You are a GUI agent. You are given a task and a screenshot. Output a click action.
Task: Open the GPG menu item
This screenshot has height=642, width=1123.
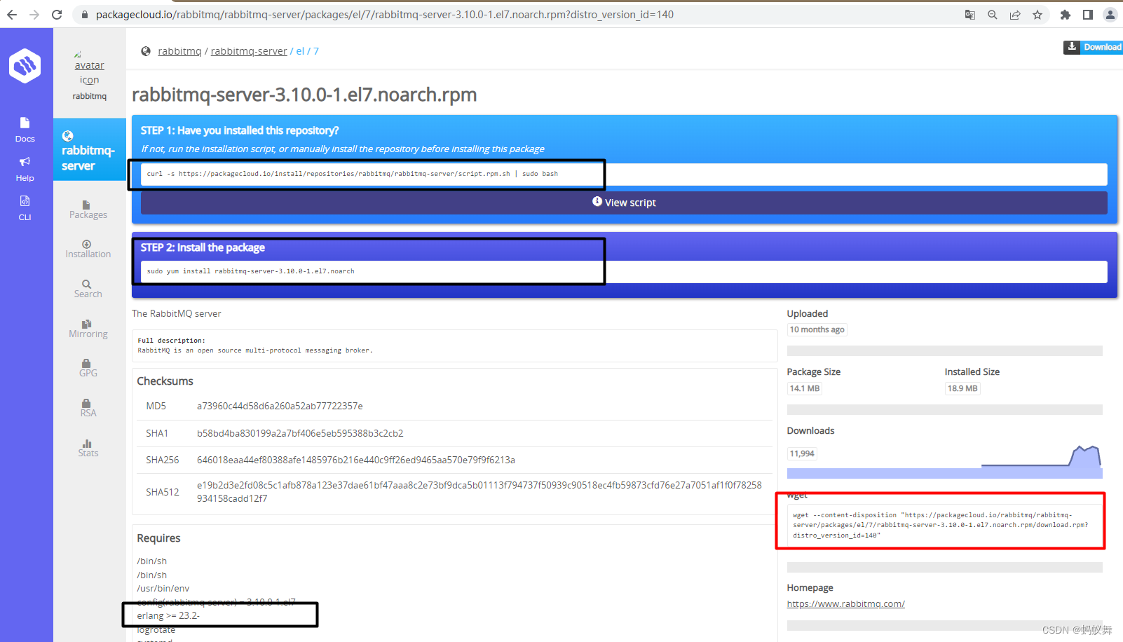click(88, 368)
